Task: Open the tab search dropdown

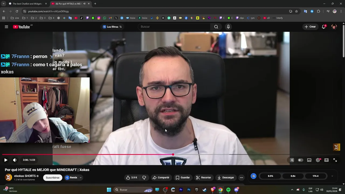Action: point(3,4)
